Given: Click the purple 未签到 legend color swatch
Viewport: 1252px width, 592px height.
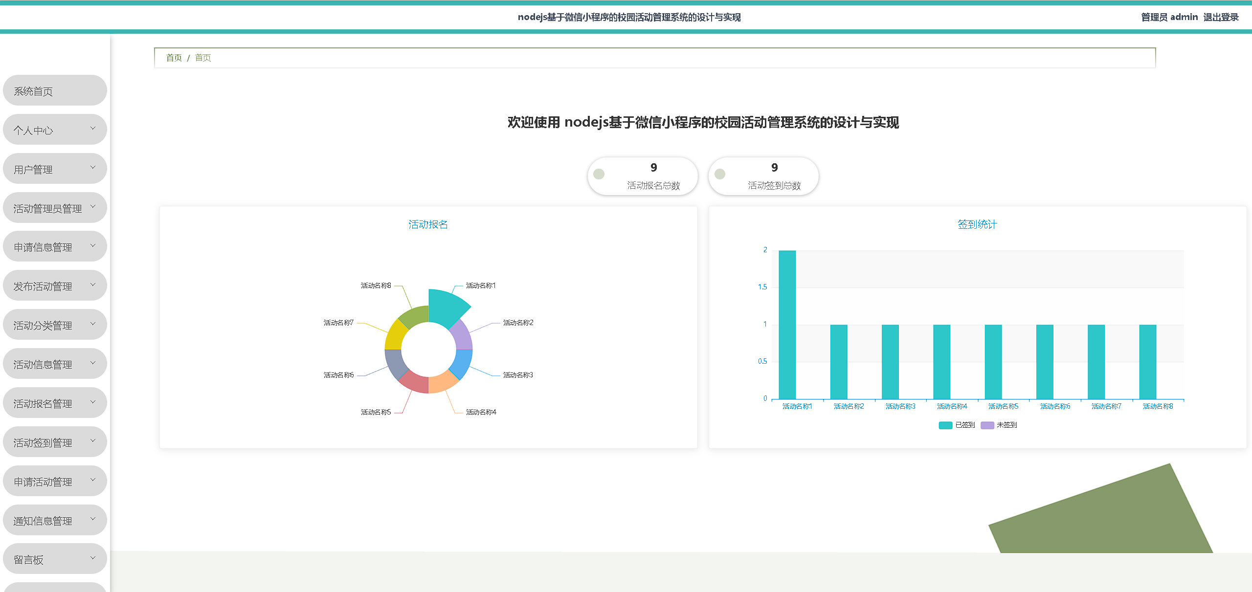Looking at the screenshot, I should (987, 425).
